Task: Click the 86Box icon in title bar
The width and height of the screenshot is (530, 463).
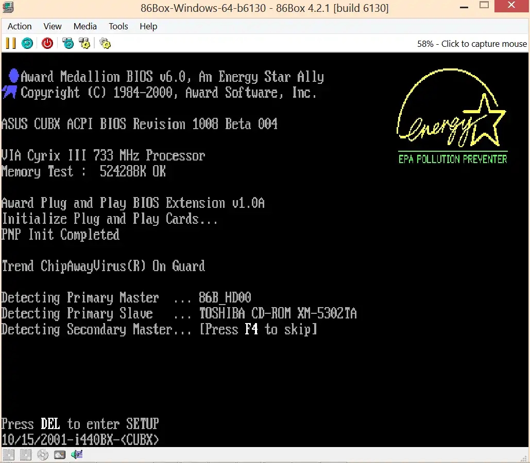Action: click(x=8, y=8)
